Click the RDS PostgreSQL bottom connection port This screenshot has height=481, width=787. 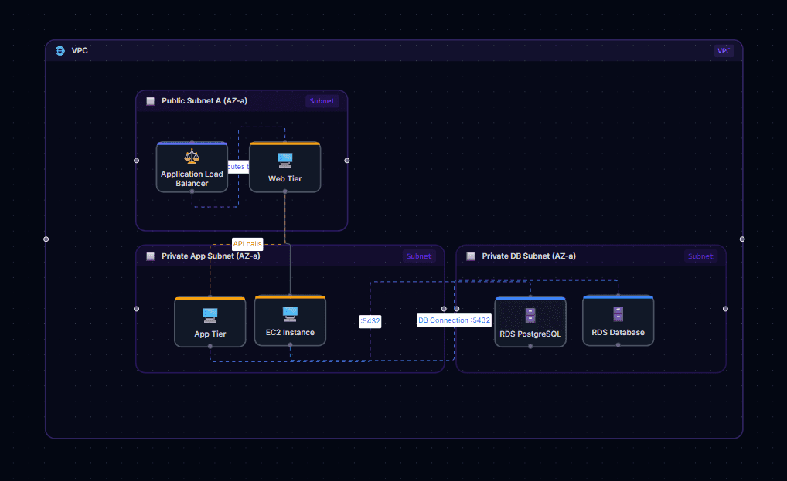[x=530, y=346]
